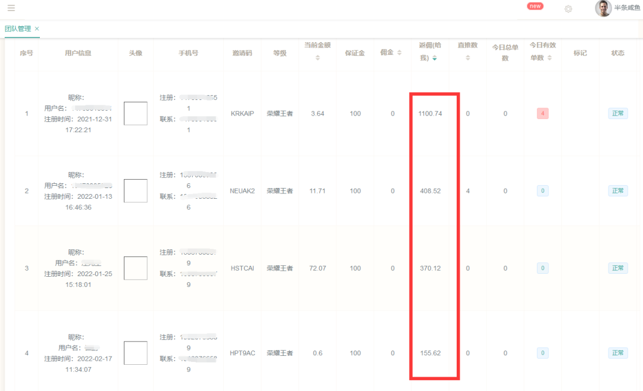This screenshot has width=643, height=391.
Task: Sort the 当前金额 column ascending
Action: (x=317, y=57)
